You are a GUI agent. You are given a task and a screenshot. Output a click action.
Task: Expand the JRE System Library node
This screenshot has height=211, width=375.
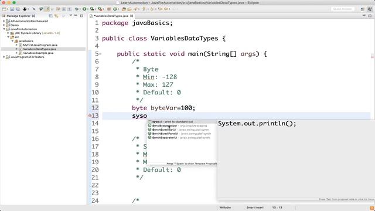click(8, 33)
